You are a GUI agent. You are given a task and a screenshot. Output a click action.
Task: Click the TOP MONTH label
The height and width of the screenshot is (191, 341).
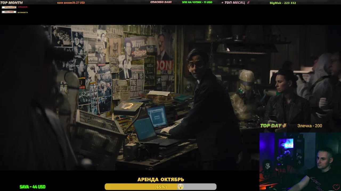11,3
